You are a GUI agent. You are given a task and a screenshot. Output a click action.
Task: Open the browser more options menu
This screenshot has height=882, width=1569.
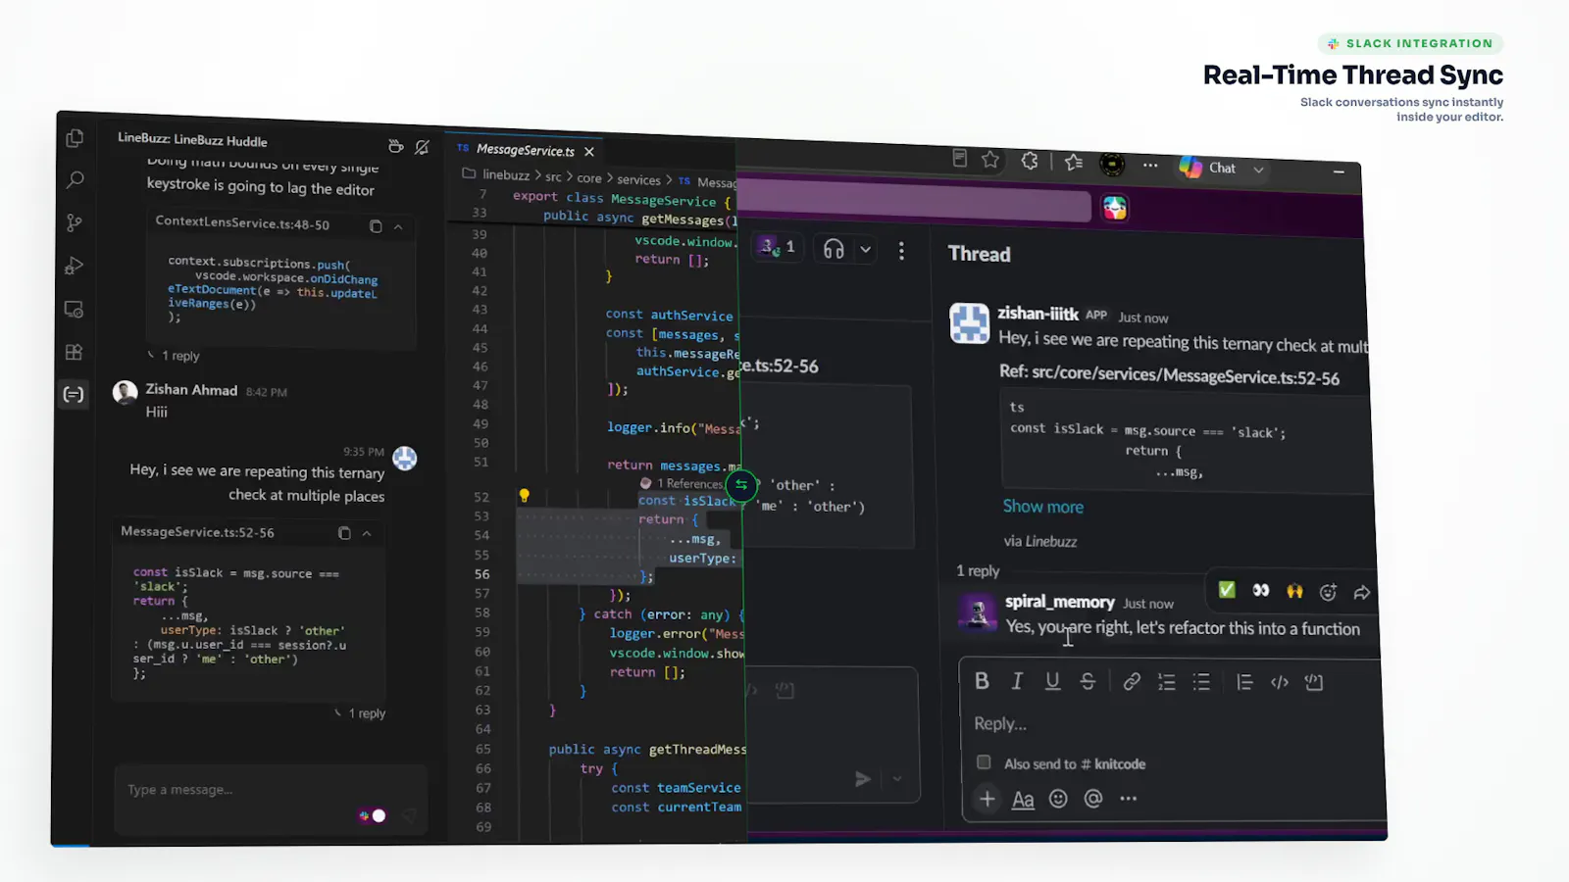(1150, 166)
